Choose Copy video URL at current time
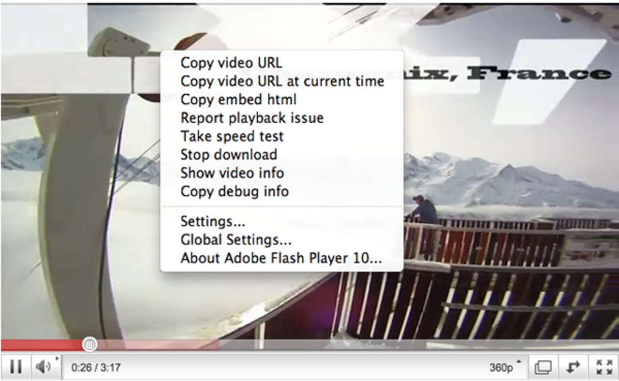 pyautogui.click(x=282, y=81)
